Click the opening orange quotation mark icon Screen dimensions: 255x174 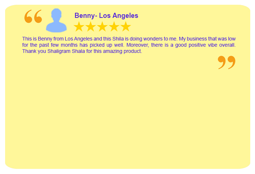click(x=33, y=16)
